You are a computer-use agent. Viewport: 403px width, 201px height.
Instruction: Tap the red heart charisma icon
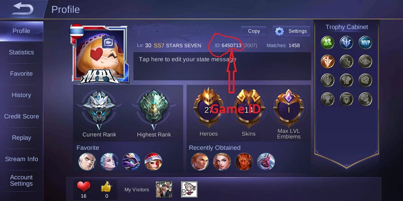84,187
